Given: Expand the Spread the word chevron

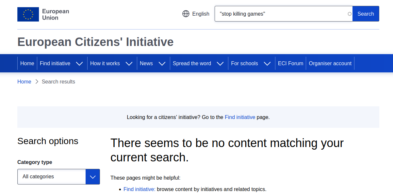Looking at the screenshot, I should point(220,64).
